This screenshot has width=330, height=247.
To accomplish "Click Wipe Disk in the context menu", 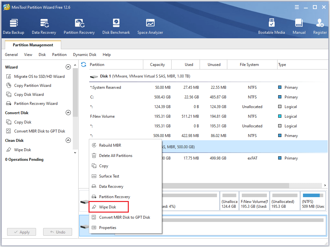I will pyautogui.click(x=126, y=207).
